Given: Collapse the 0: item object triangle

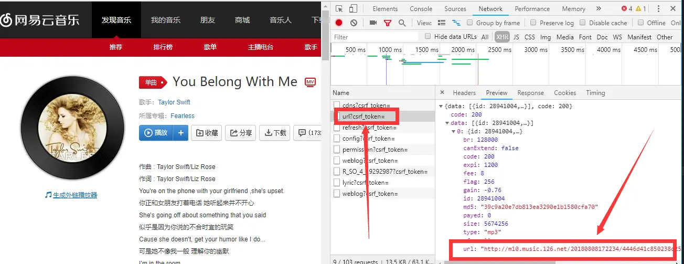Looking at the screenshot, I should pyautogui.click(x=454, y=131).
